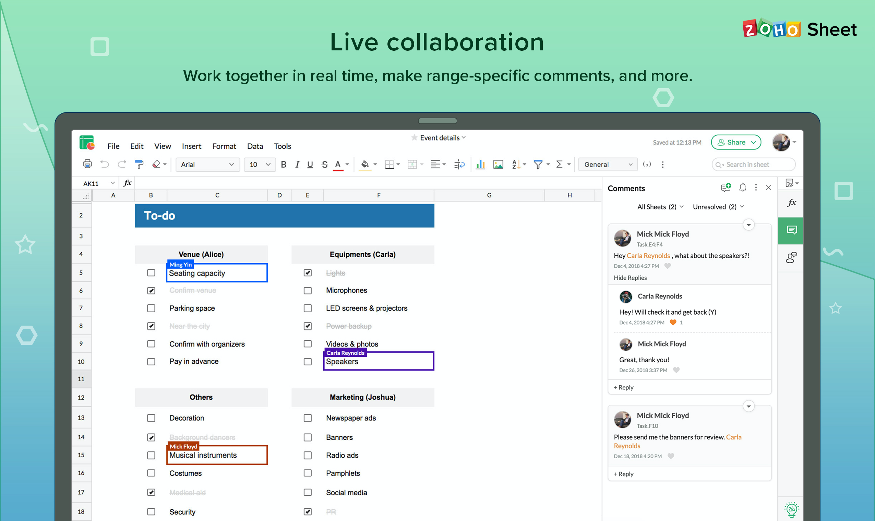Uncheck the Confirm venue checkbox
This screenshot has height=521, width=875.
[151, 291]
